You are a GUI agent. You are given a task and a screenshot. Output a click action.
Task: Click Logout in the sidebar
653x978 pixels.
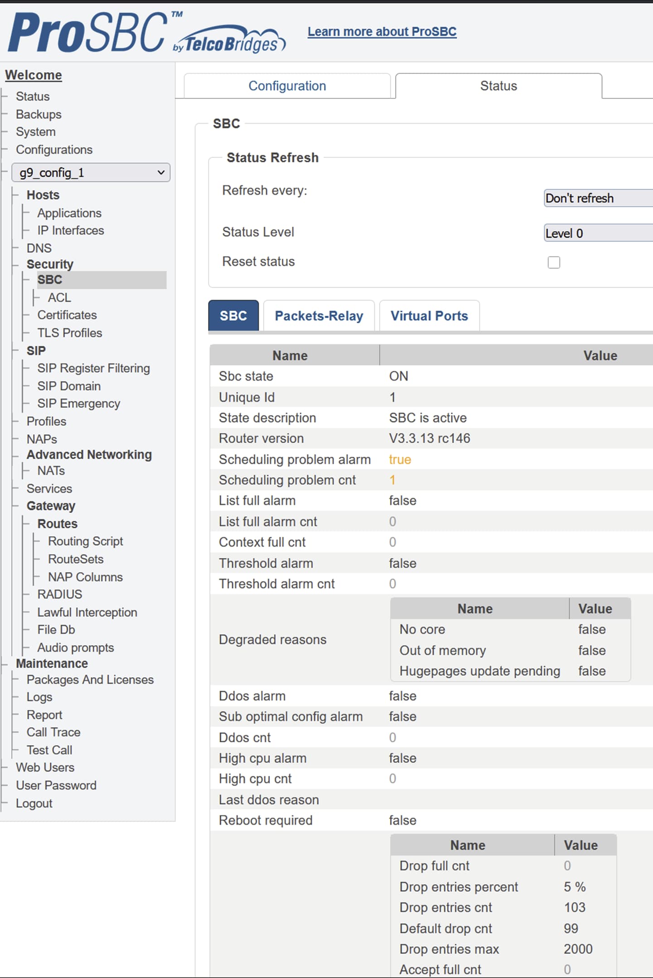tap(34, 804)
